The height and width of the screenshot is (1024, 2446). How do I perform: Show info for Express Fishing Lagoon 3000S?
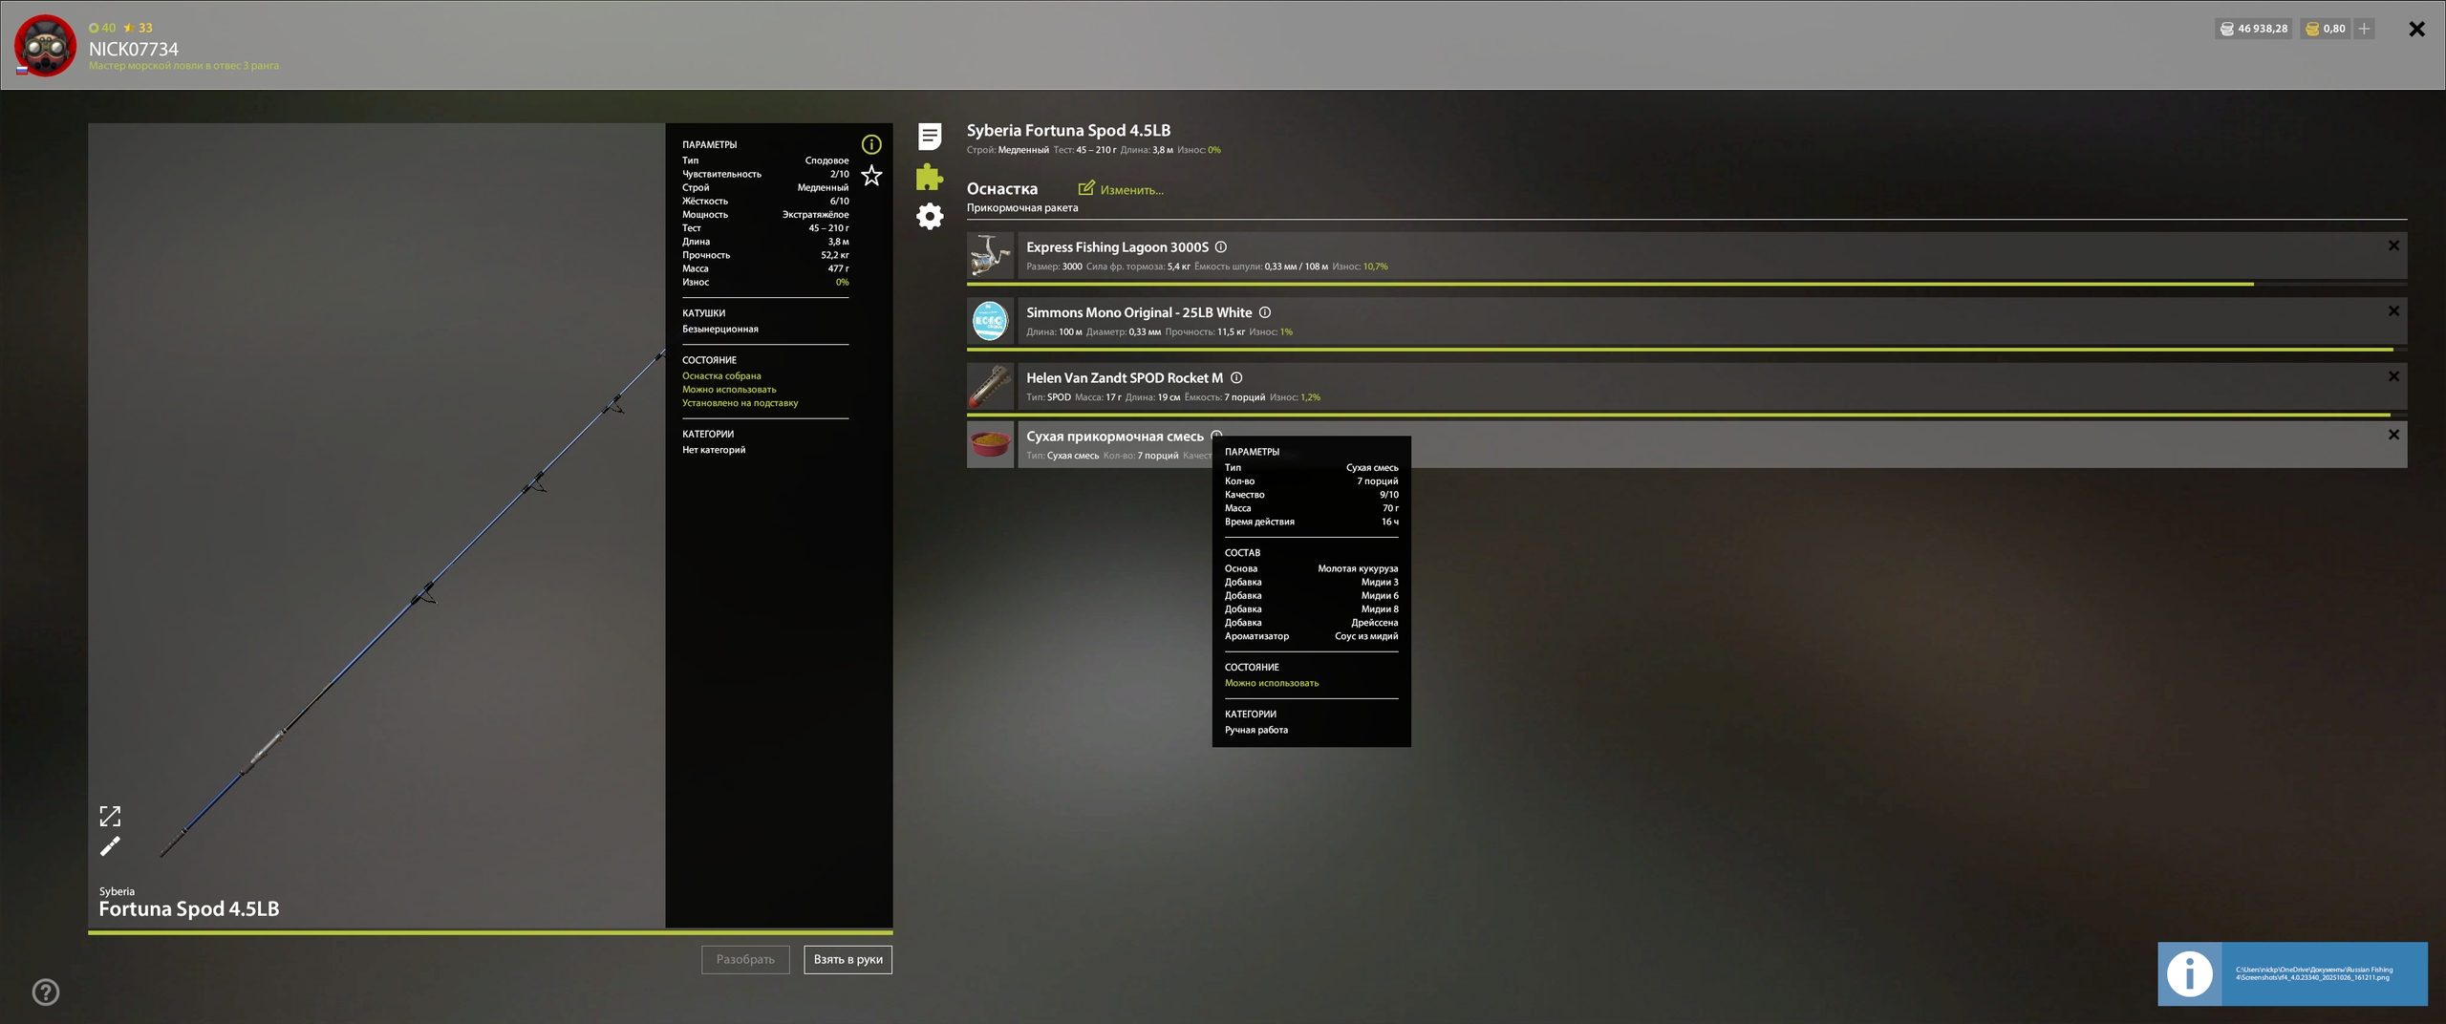coord(1220,247)
